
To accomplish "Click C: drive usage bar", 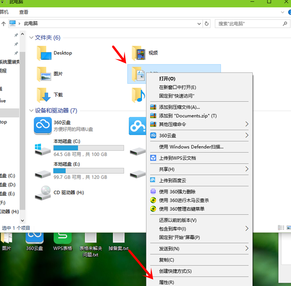I will click(x=89, y=148).
